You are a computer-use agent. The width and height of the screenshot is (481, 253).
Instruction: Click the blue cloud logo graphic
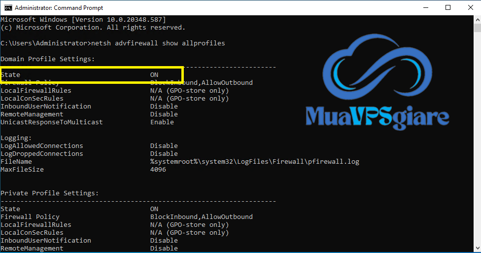coord(376,70)
